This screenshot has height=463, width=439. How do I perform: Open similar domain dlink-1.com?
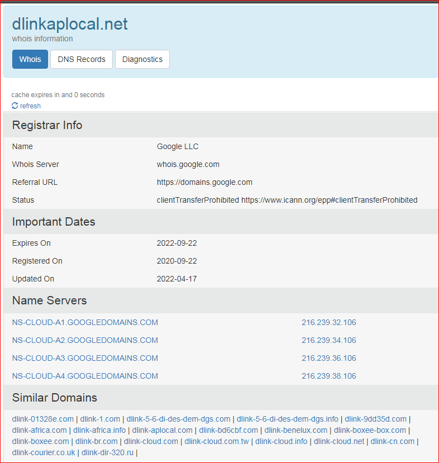click(100, 419)
